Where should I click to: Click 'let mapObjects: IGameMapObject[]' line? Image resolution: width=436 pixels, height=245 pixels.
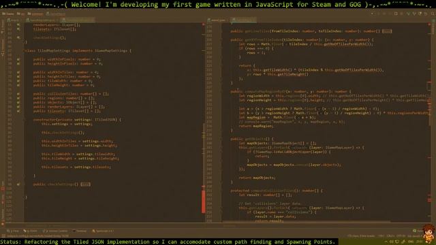277,144
